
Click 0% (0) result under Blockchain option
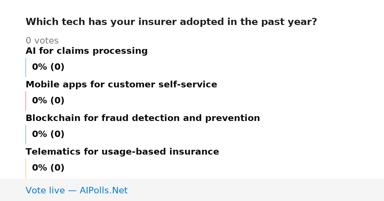click(48, 134)
